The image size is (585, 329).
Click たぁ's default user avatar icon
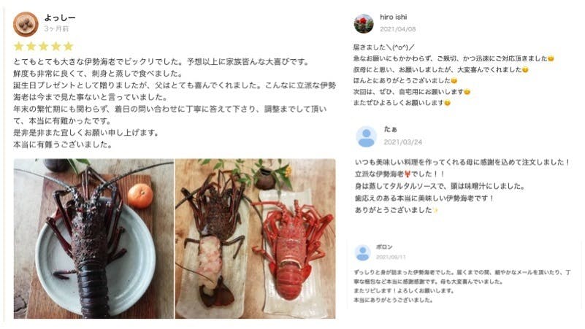(367, 136)
